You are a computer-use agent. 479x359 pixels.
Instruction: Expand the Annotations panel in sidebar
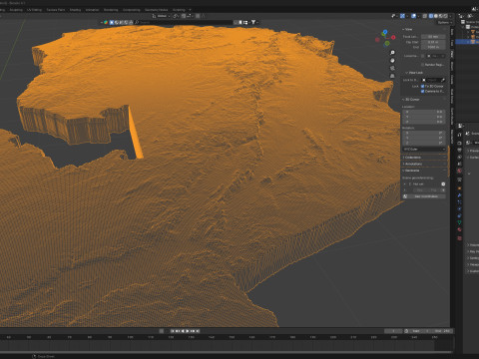click(413, 164)
